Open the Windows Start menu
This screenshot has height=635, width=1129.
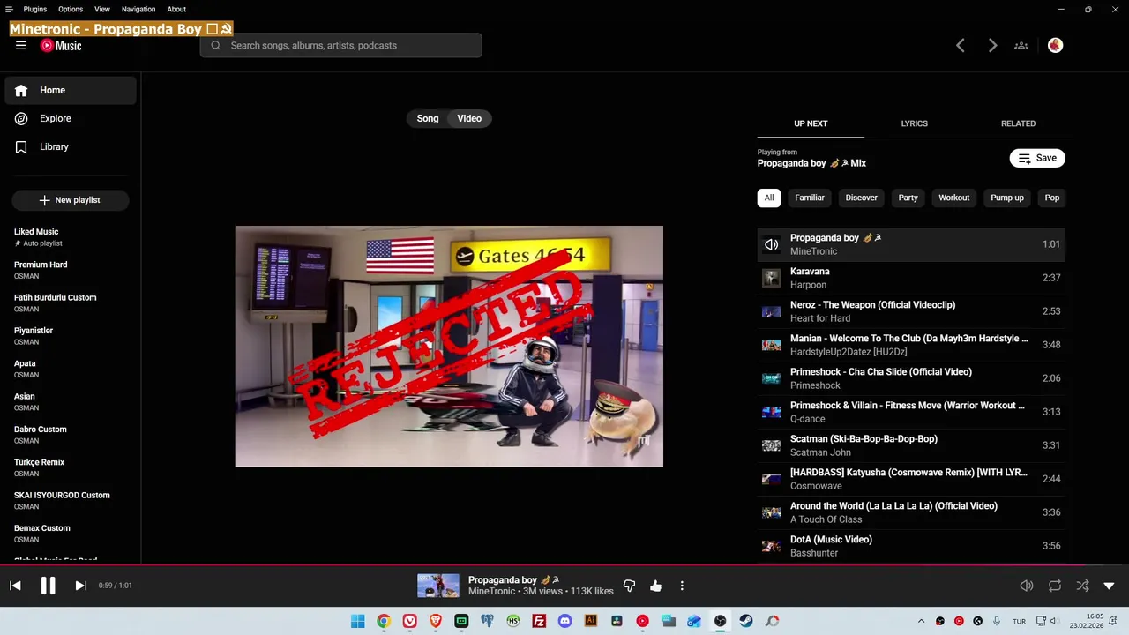point(357,621)
